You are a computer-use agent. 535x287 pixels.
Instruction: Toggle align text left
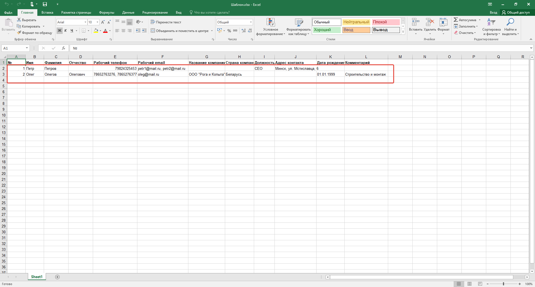click(117, 31)
